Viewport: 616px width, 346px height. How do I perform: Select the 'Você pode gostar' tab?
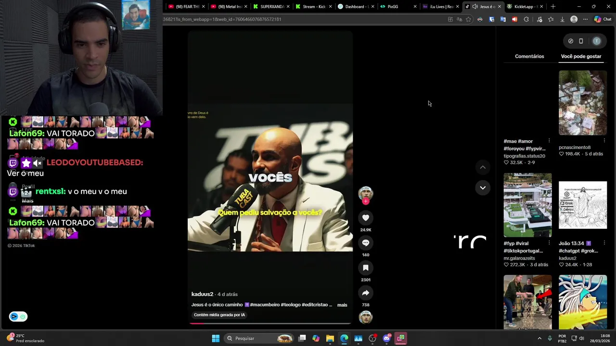pyautogui.click(x=581, y=56)
